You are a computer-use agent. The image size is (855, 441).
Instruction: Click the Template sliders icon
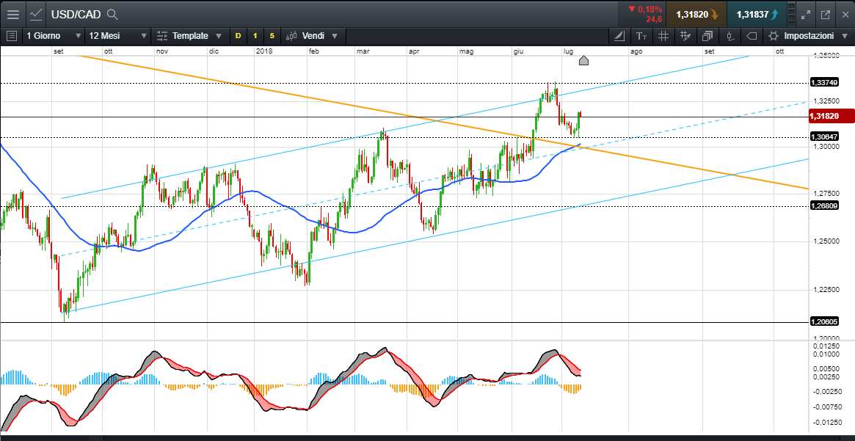click(162, 36)
